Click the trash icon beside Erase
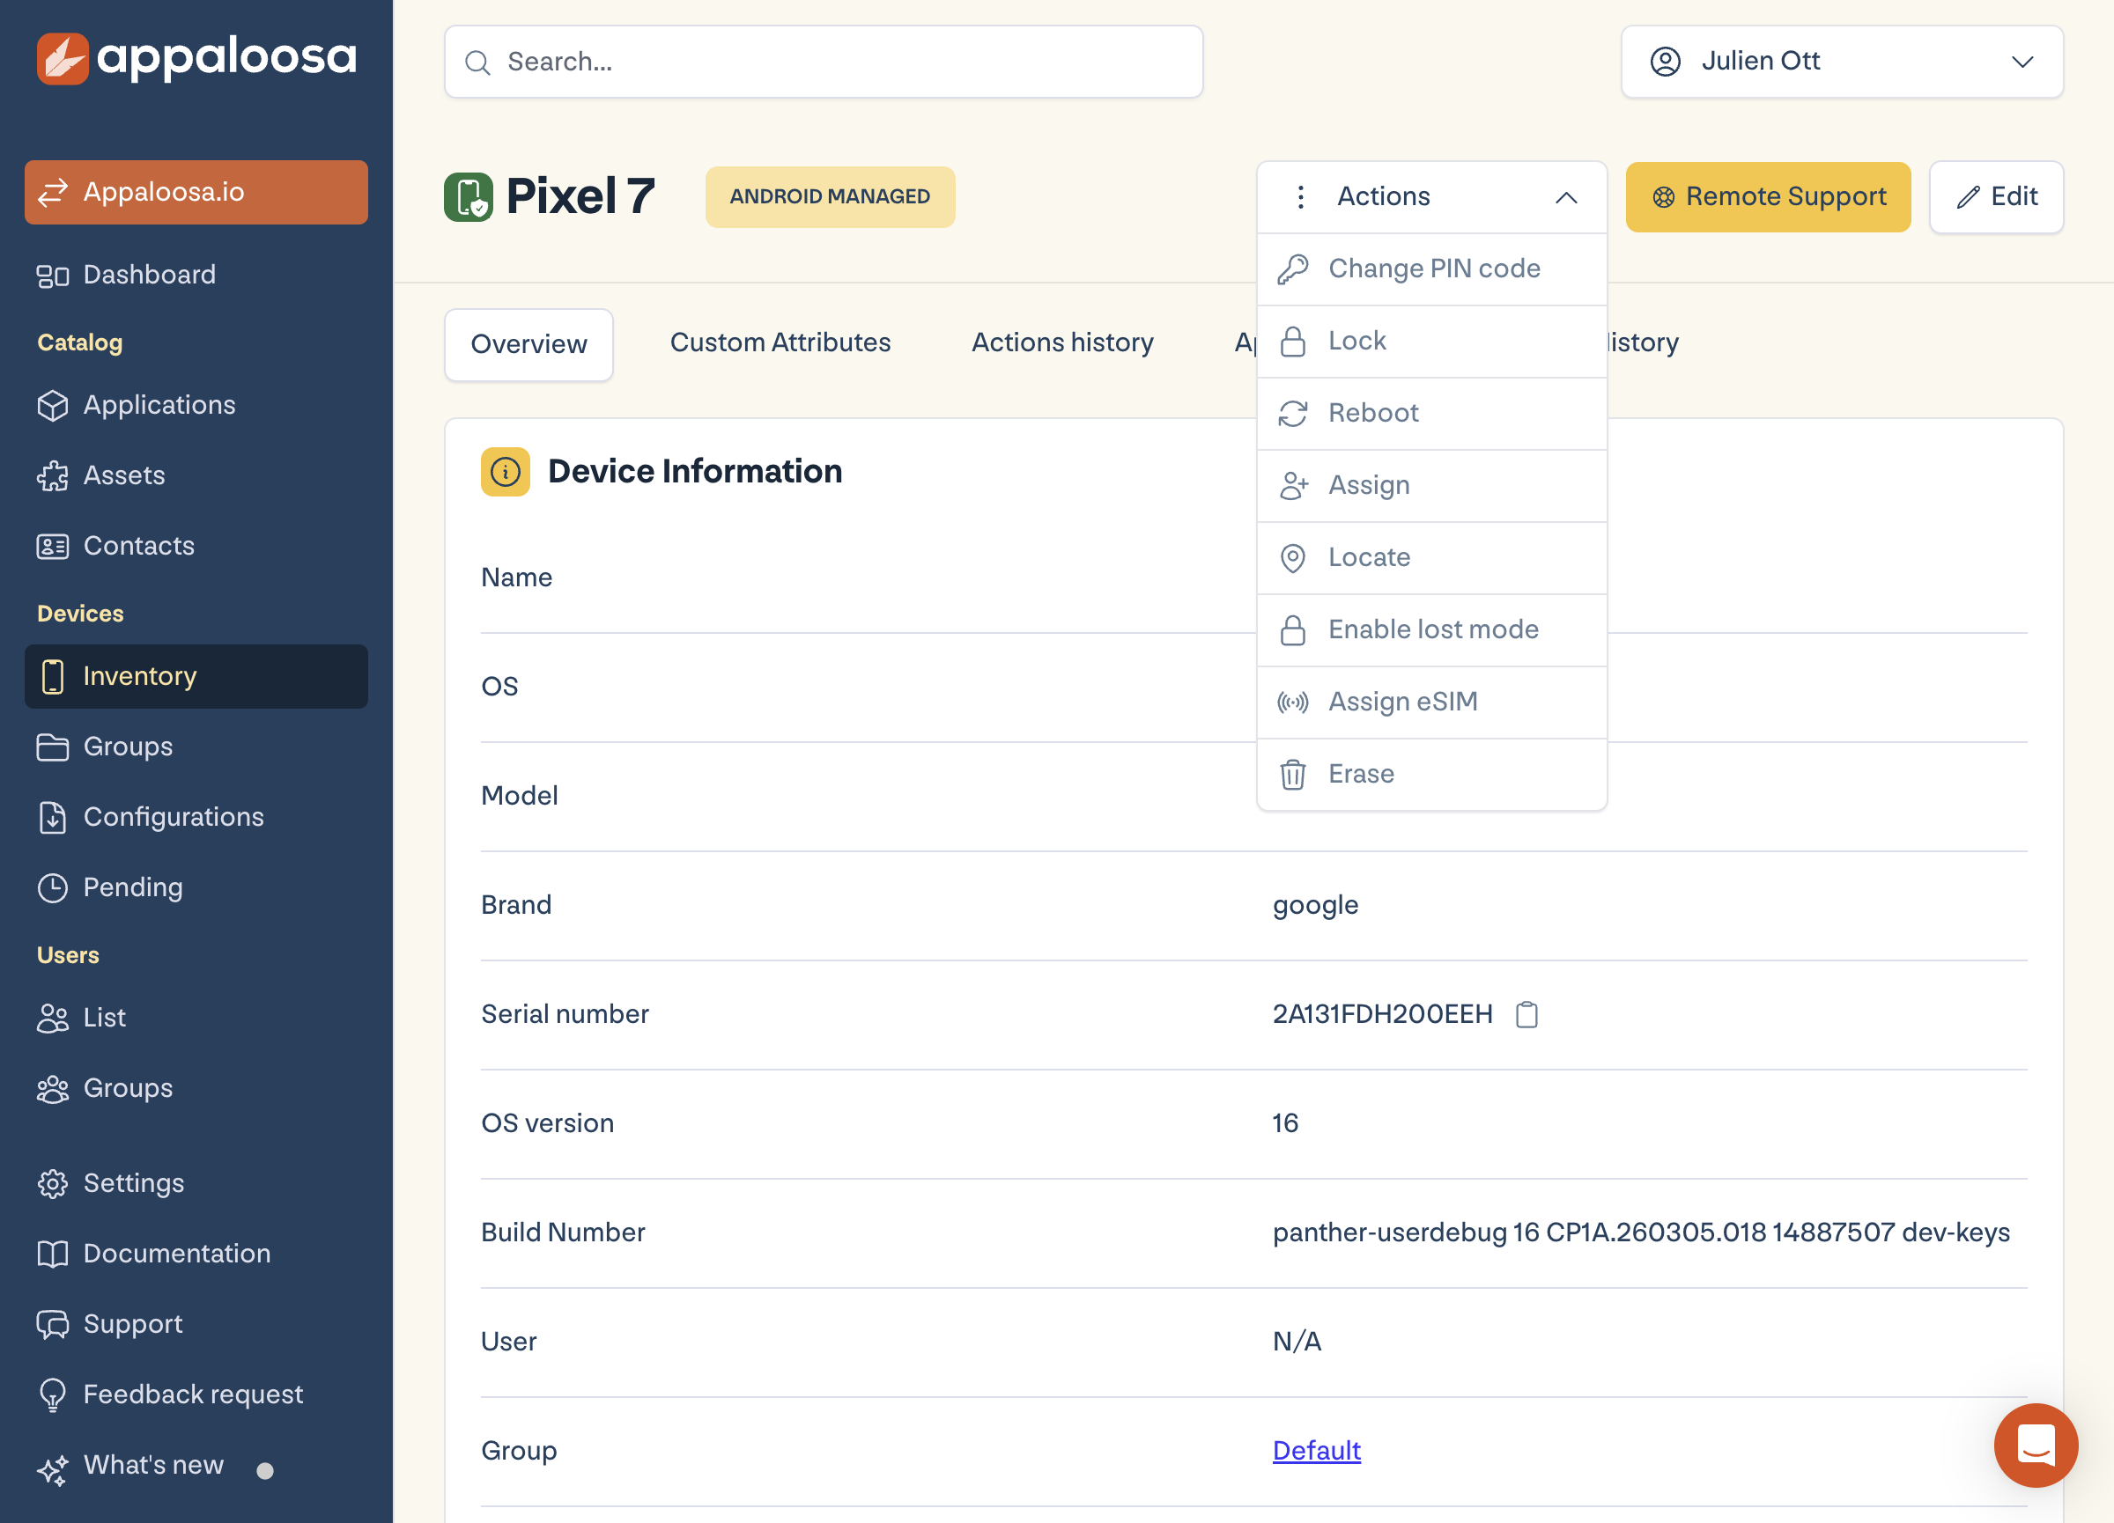Screen dimensions: 2114x1523 coord(1293,774)
